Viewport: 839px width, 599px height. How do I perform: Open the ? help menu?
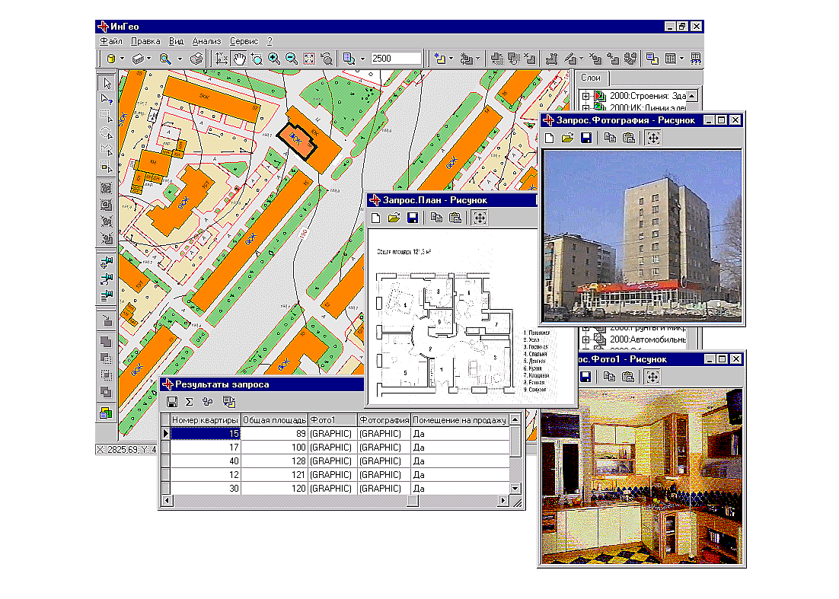coord(270,41)
